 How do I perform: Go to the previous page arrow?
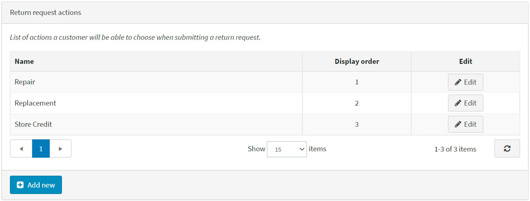tap(21, 149)
